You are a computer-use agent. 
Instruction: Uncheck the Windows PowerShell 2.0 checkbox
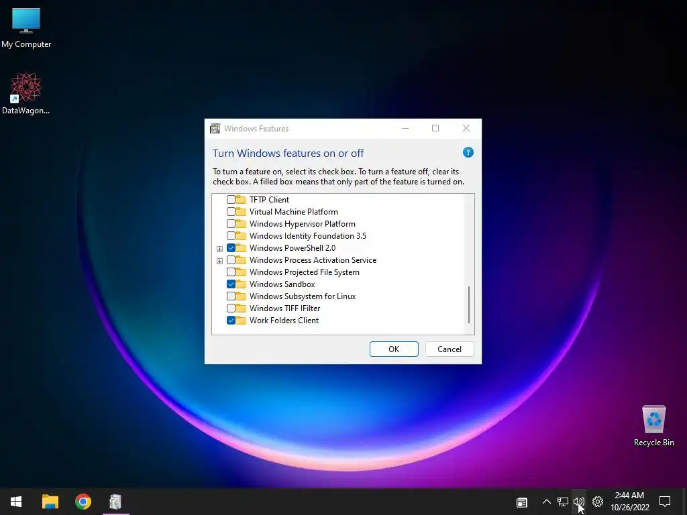pyautogui.click(x=231, y=248)
